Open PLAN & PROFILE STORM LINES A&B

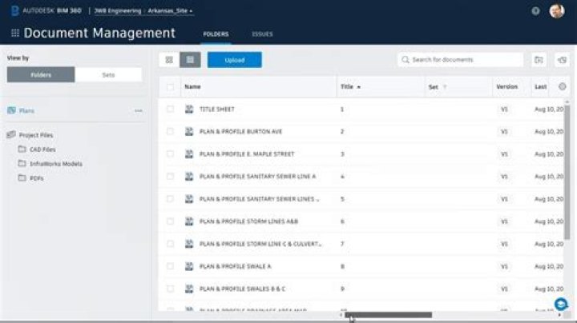(248, 221)
